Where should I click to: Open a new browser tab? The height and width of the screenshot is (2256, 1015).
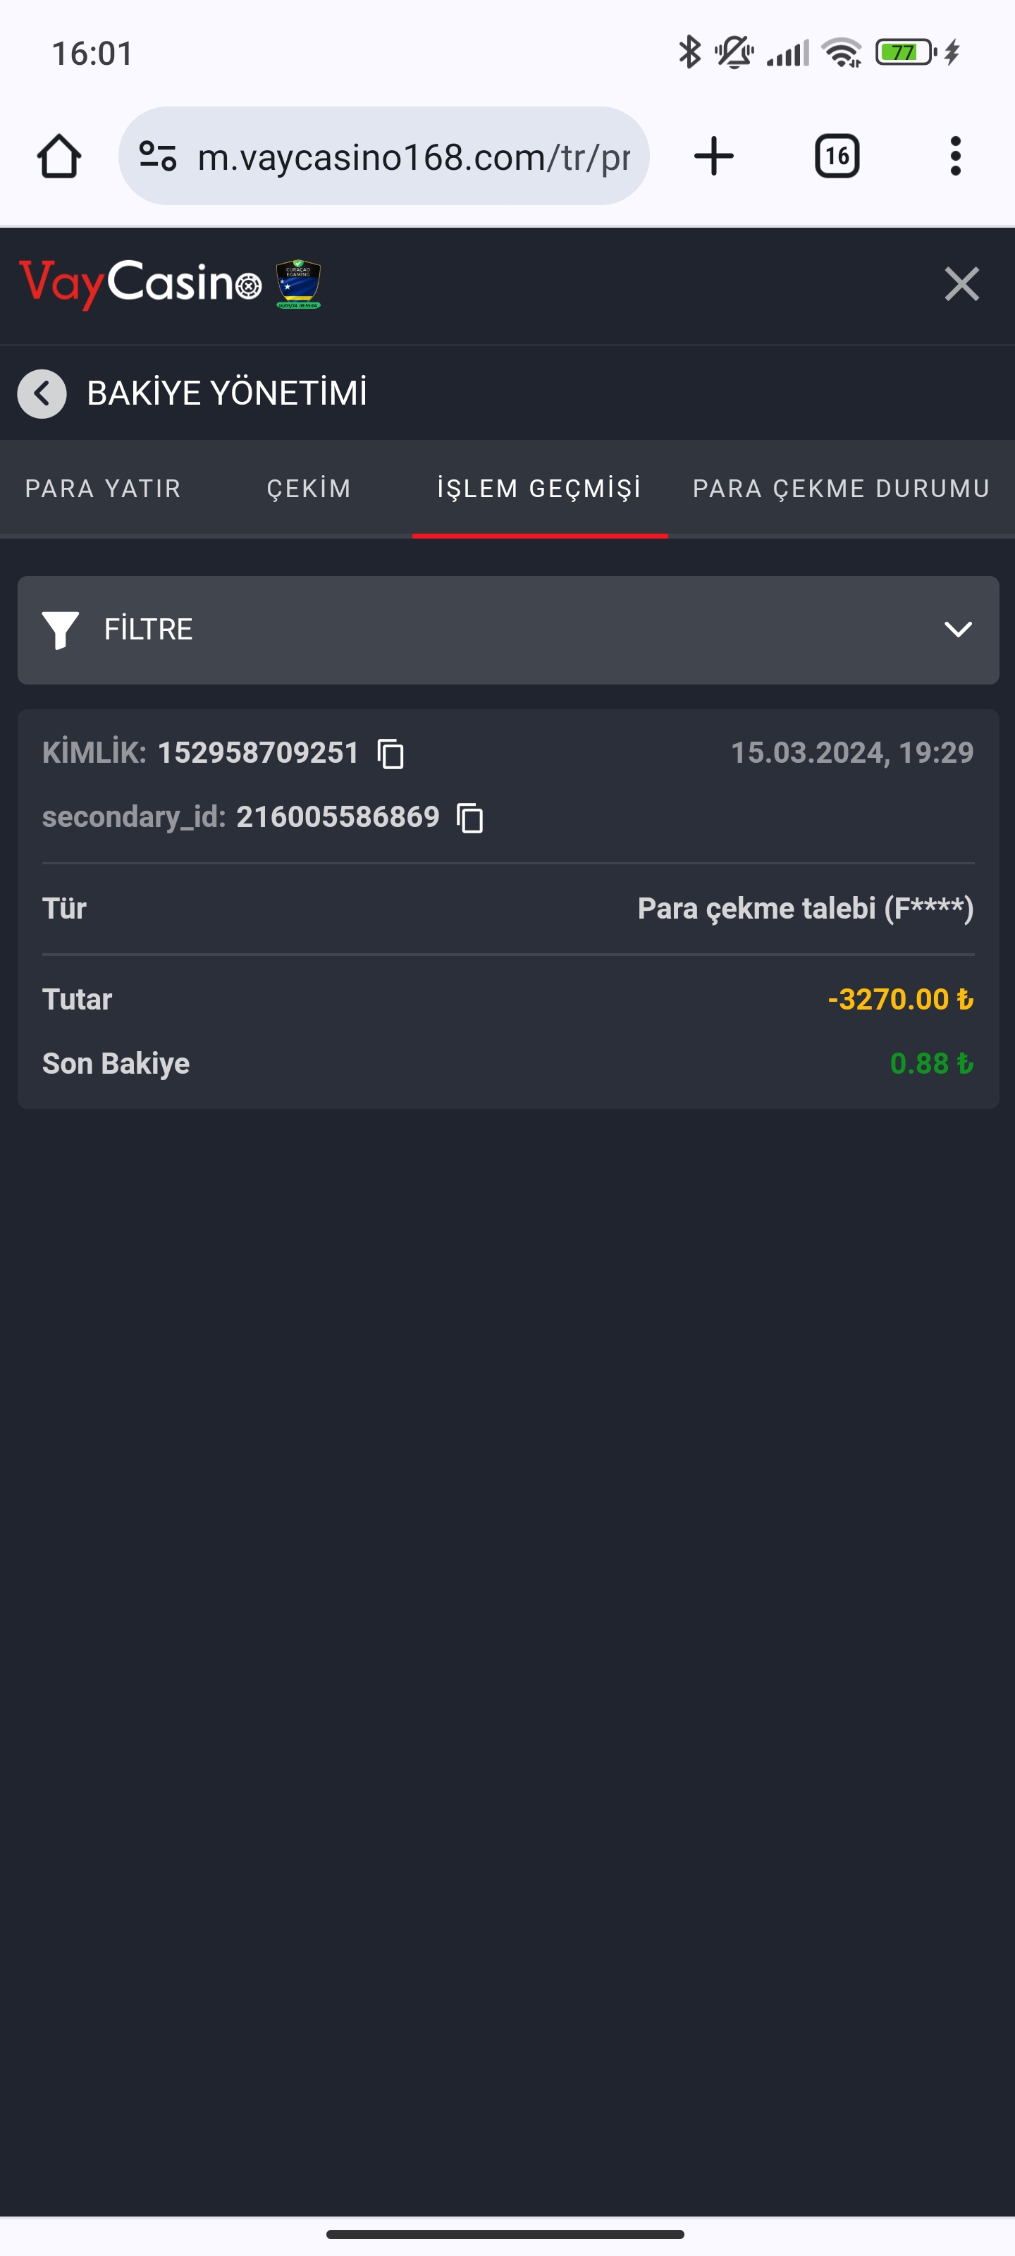pos(714,157)
